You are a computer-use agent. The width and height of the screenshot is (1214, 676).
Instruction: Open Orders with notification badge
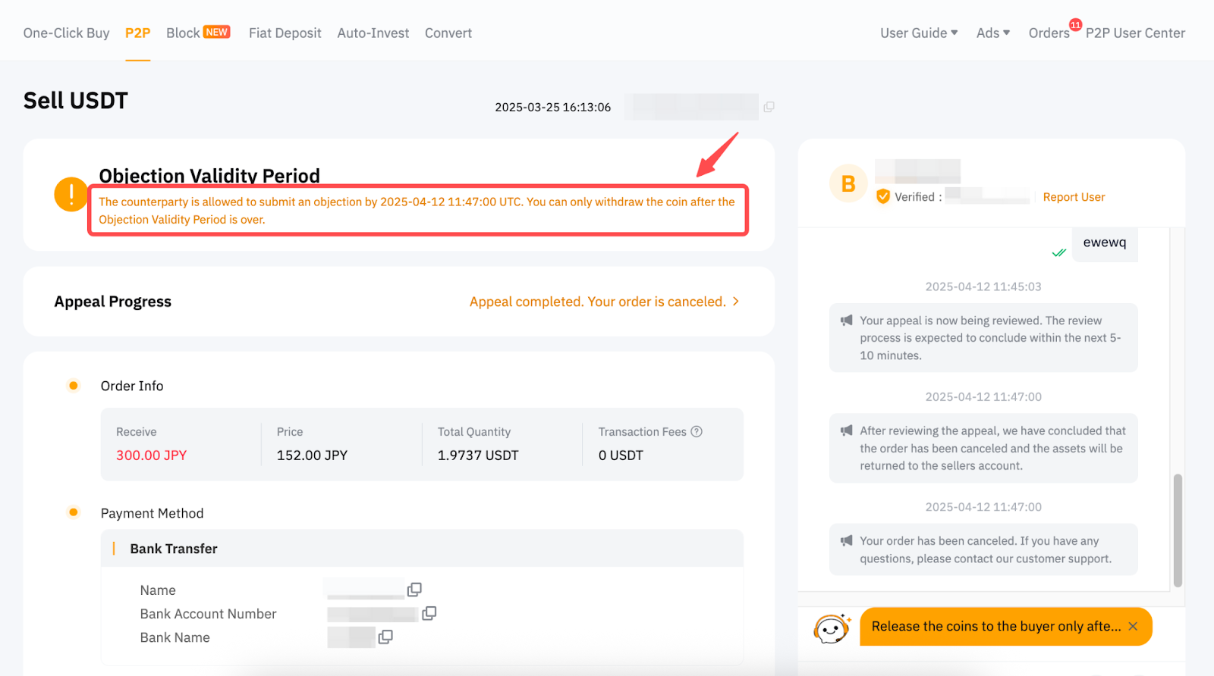(x=1049, y=33)
